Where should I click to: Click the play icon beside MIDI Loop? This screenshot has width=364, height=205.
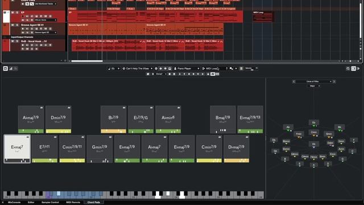204,68
